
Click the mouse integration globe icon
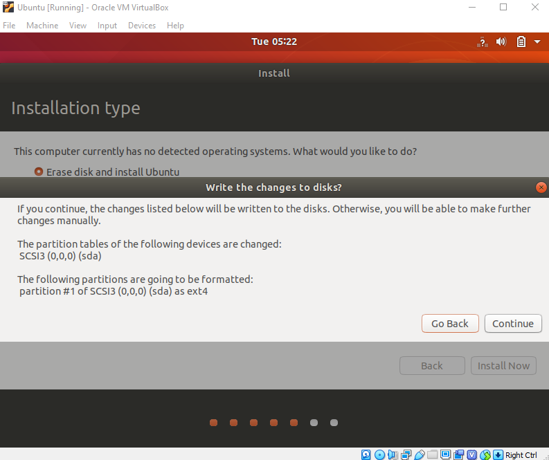[485, 454]
